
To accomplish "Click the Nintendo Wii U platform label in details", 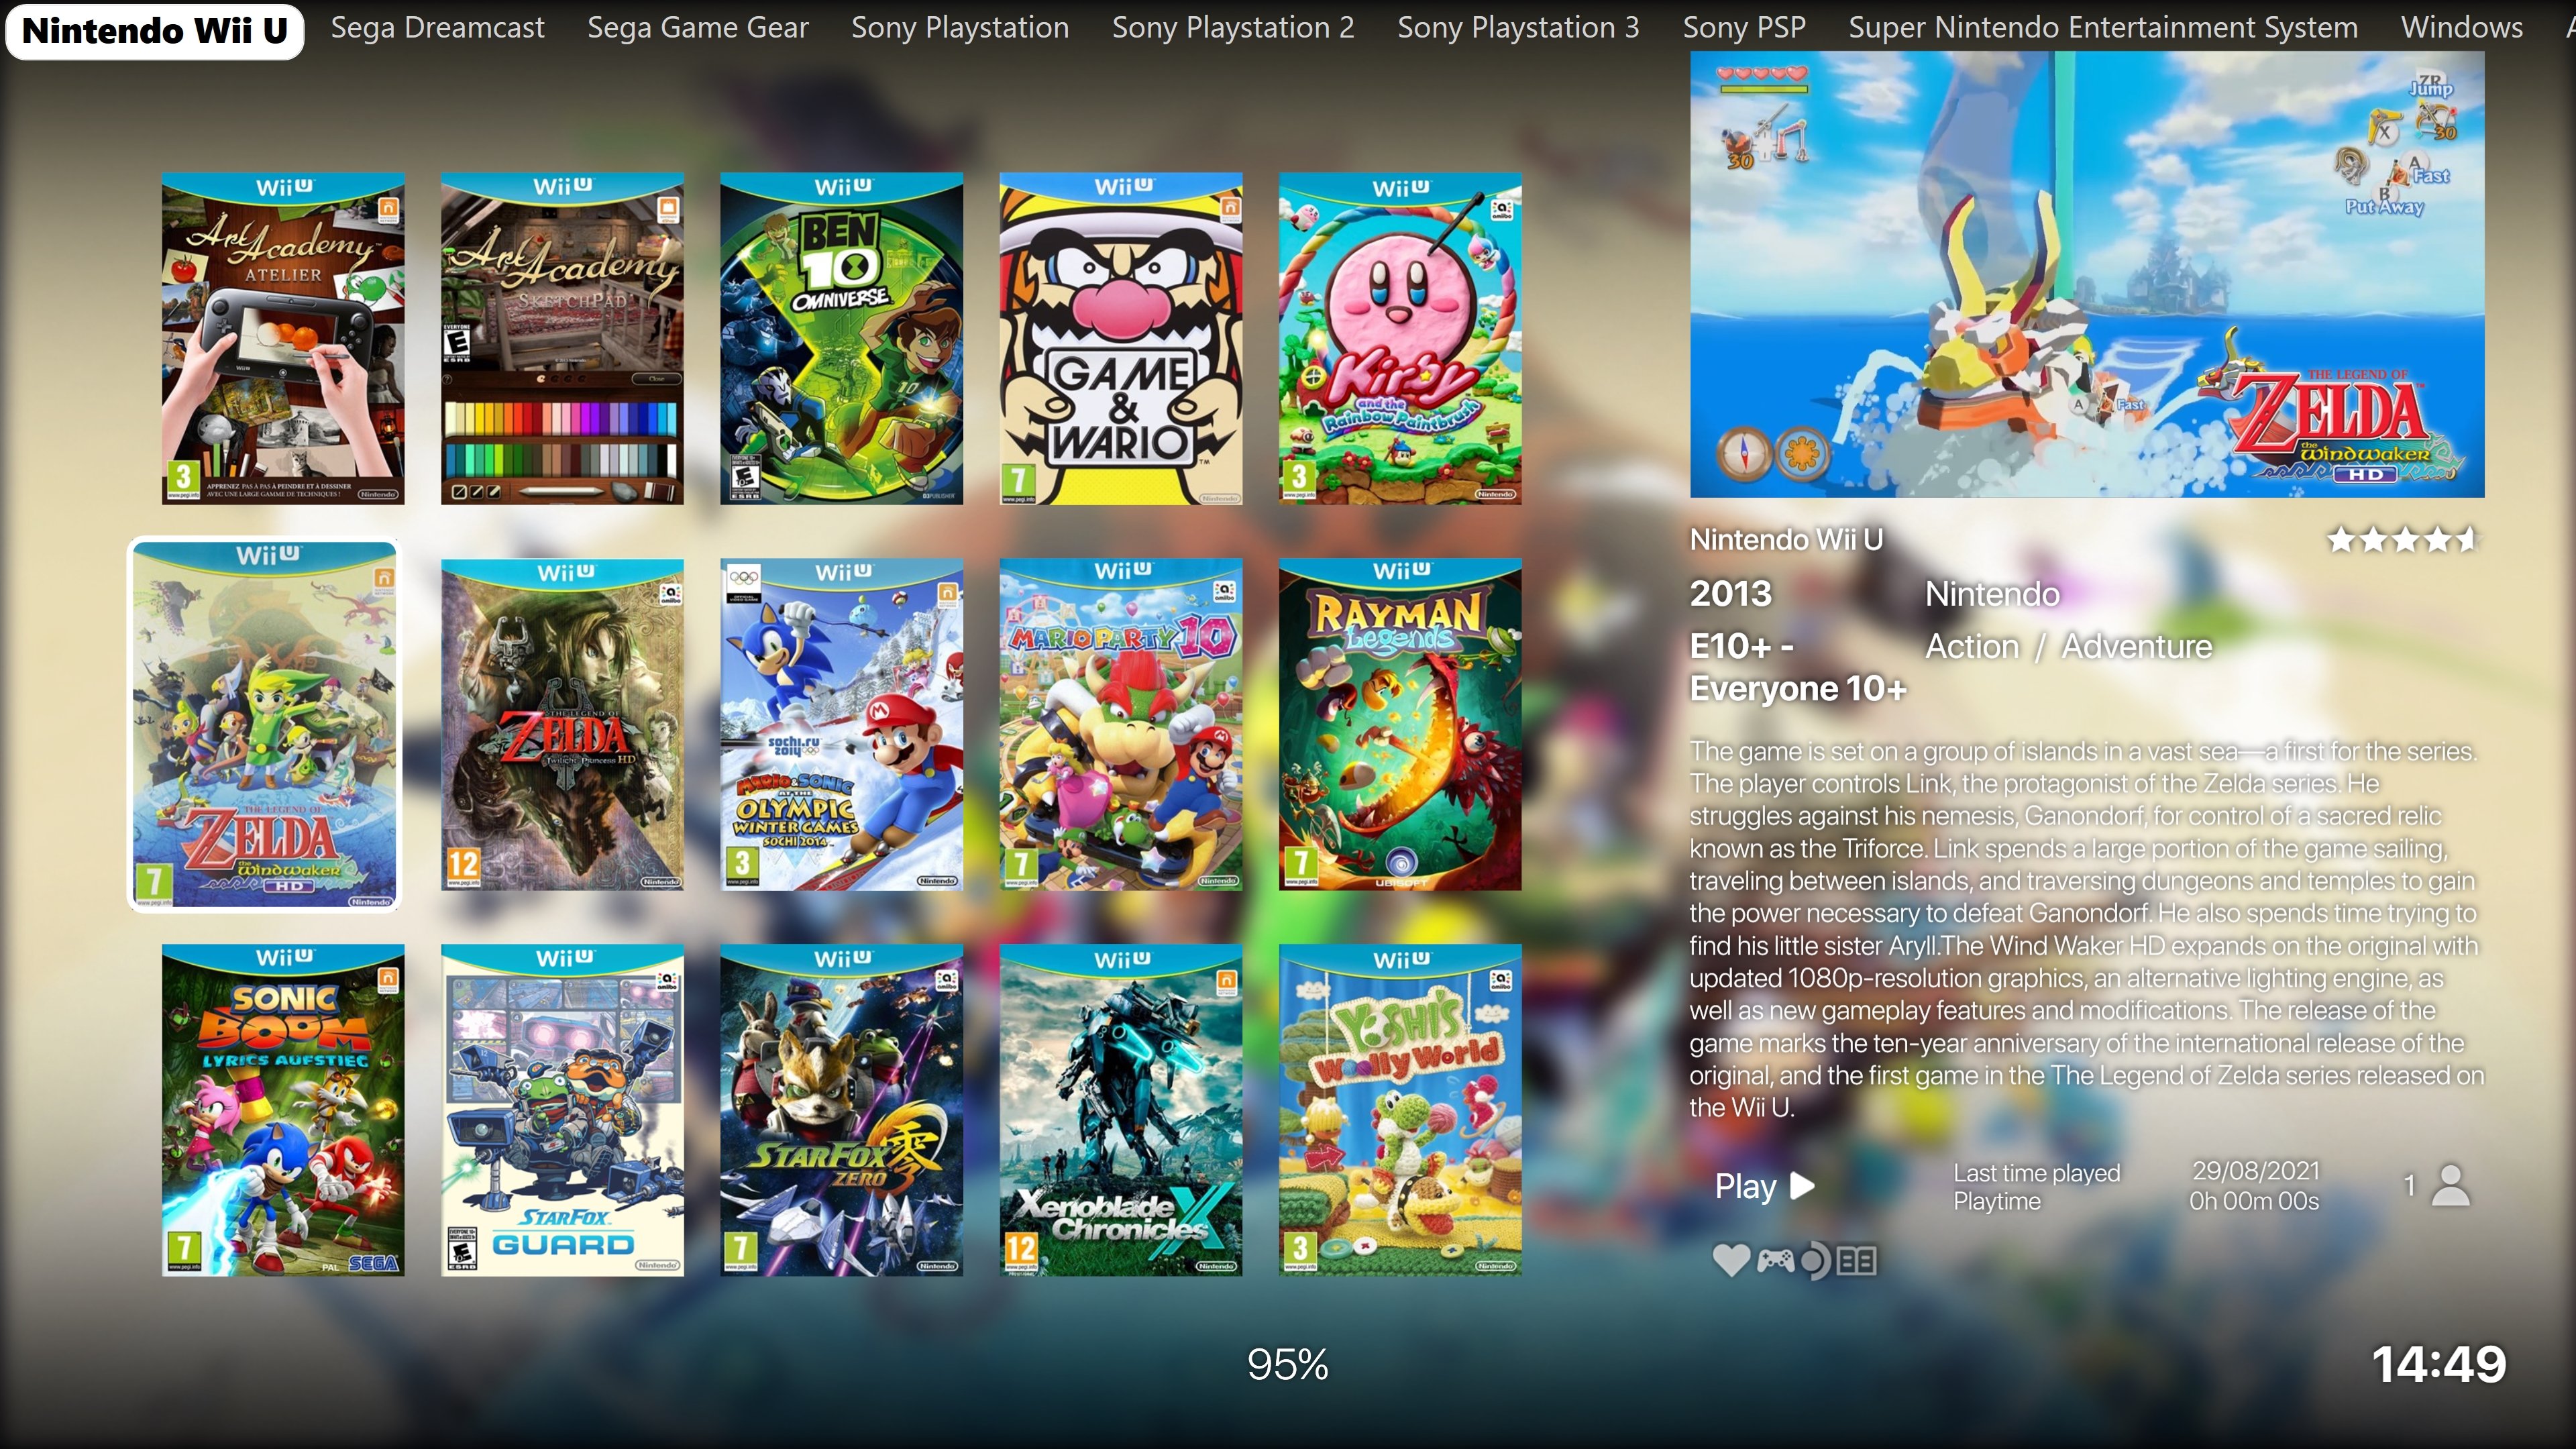I will [x=1786, y=540].
